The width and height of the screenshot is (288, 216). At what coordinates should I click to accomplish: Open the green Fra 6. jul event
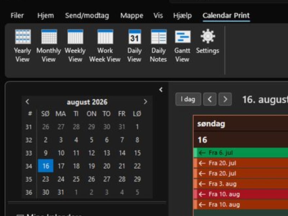(x=241, y=153)
